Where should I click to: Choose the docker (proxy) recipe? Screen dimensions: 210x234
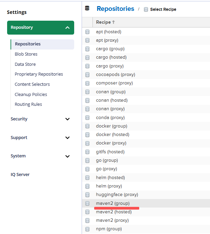click(x=111, y=143)
